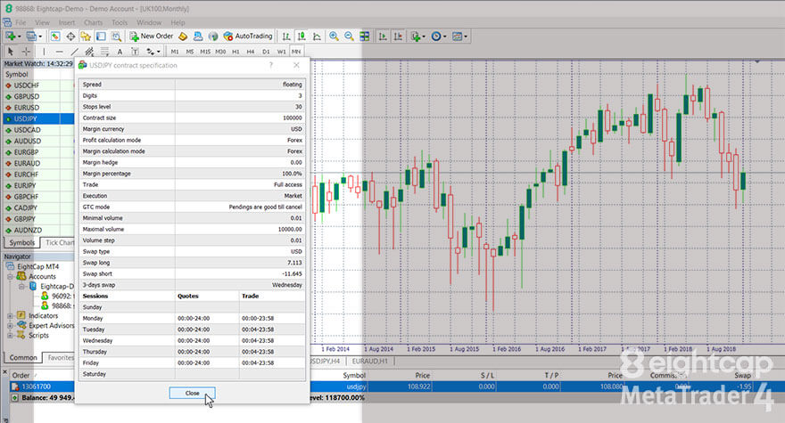
Task: Toggle chart shift
Action: click(x=398, y=36)
